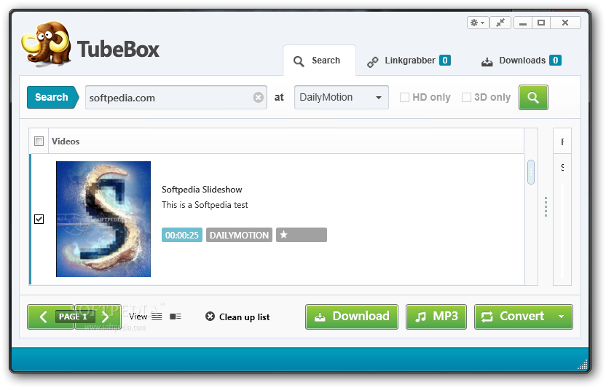Expand the Convert button dropdown arrow
Screen dimensions: 606x388
click(x=561, y=317)
